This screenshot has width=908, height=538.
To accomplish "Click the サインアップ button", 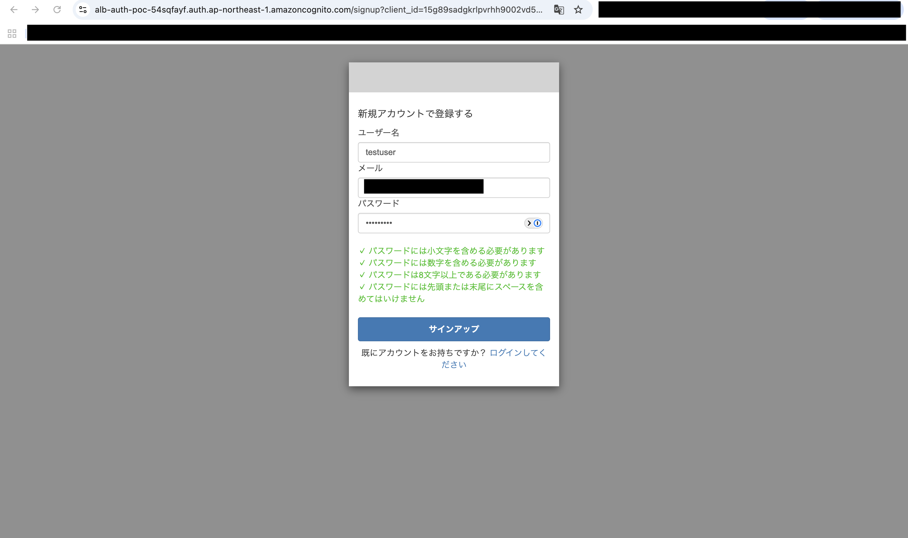I will [454, 329].
